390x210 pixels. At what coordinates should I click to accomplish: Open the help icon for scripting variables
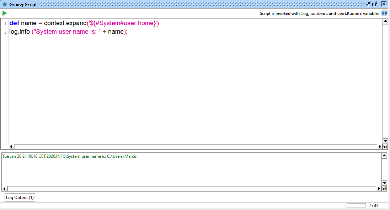pos(384,13)
